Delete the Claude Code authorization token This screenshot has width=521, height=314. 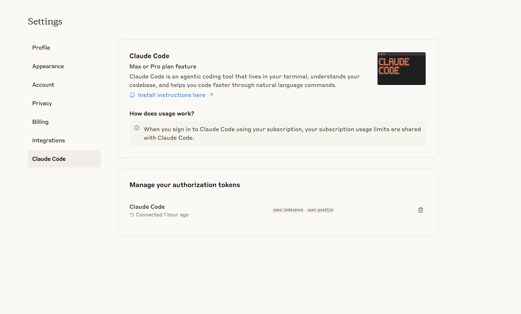coord(421,210)
